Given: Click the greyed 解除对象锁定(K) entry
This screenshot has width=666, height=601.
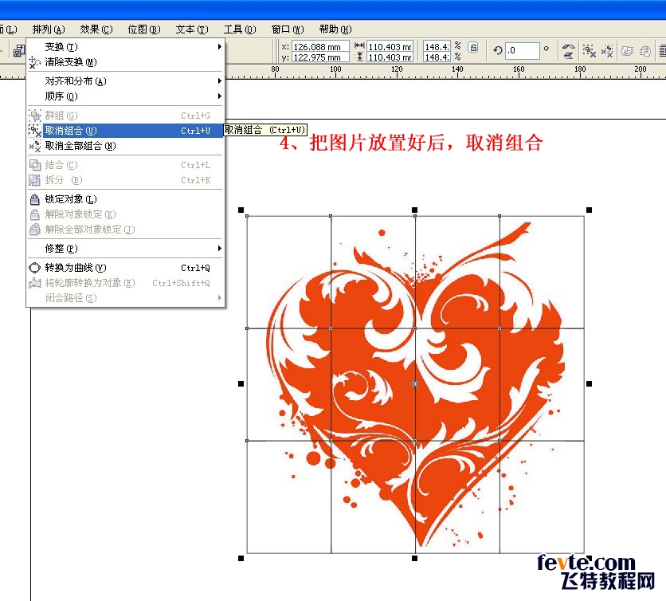Looking at the screenshot, I should pyautogui.click(x=125, y=214).
